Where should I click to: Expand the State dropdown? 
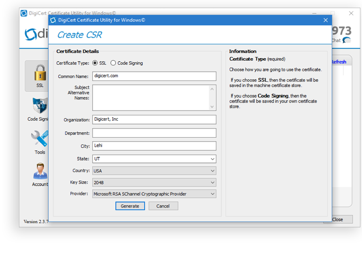coord(212,159)
